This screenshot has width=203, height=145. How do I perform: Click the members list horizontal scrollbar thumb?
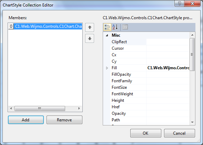40,108
